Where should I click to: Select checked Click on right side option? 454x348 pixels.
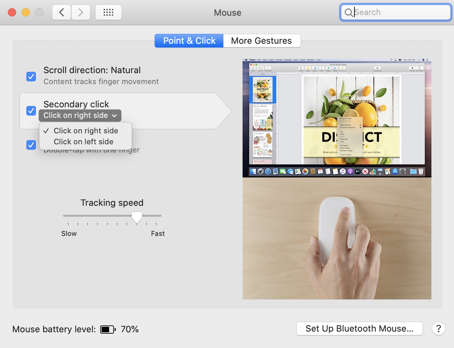(x=86, y=131)
